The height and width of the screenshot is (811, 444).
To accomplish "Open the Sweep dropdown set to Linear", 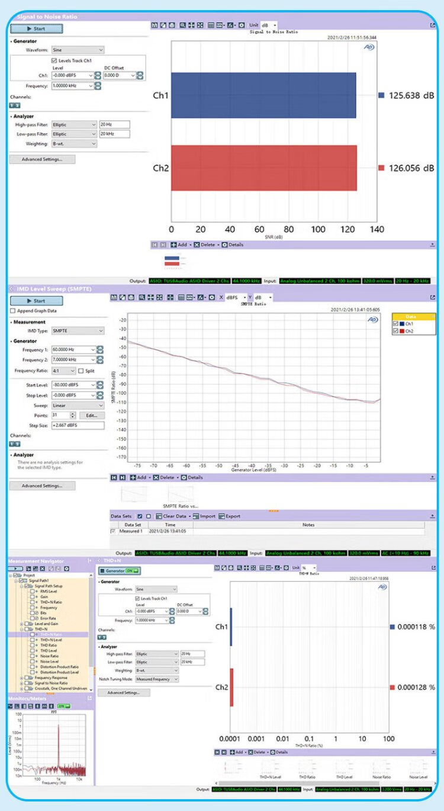I will (x=78, y=405).
